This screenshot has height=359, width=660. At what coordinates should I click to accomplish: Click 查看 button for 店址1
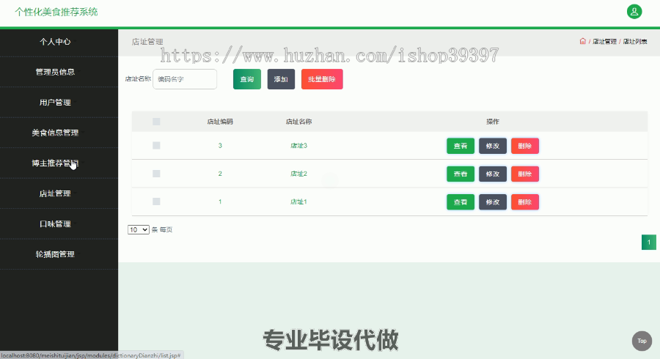click(461, 202)
